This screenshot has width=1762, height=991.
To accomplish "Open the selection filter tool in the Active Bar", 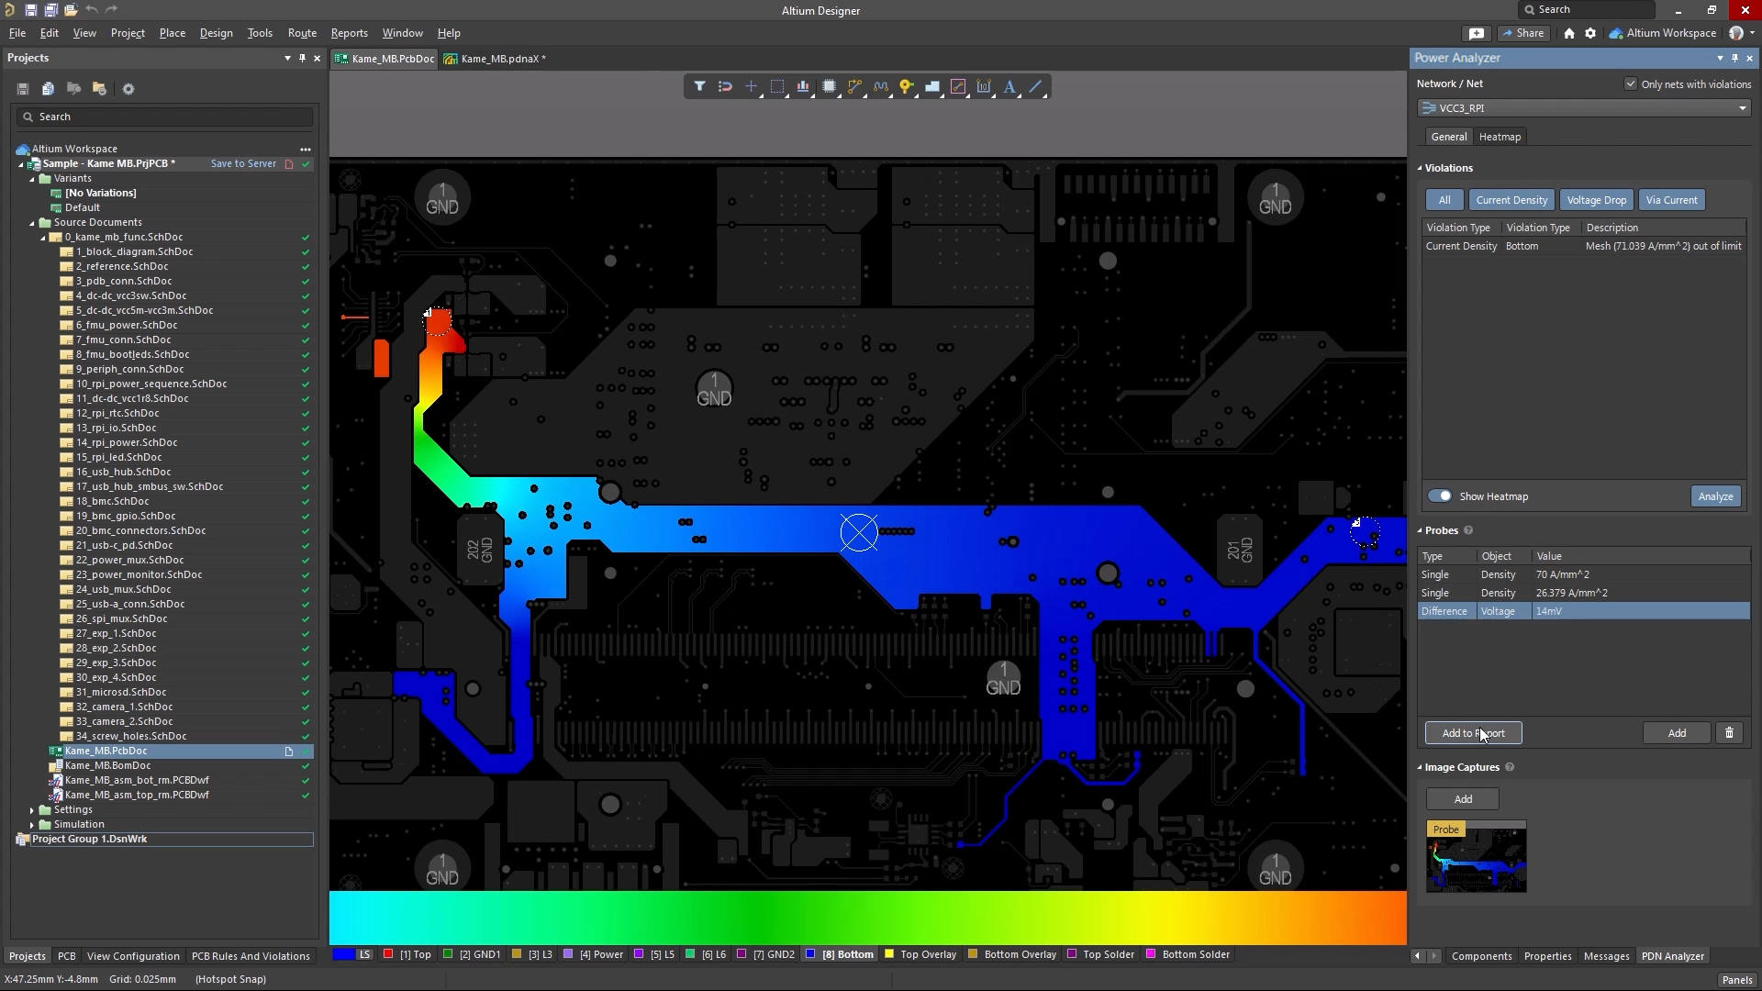I will point(699,86).
